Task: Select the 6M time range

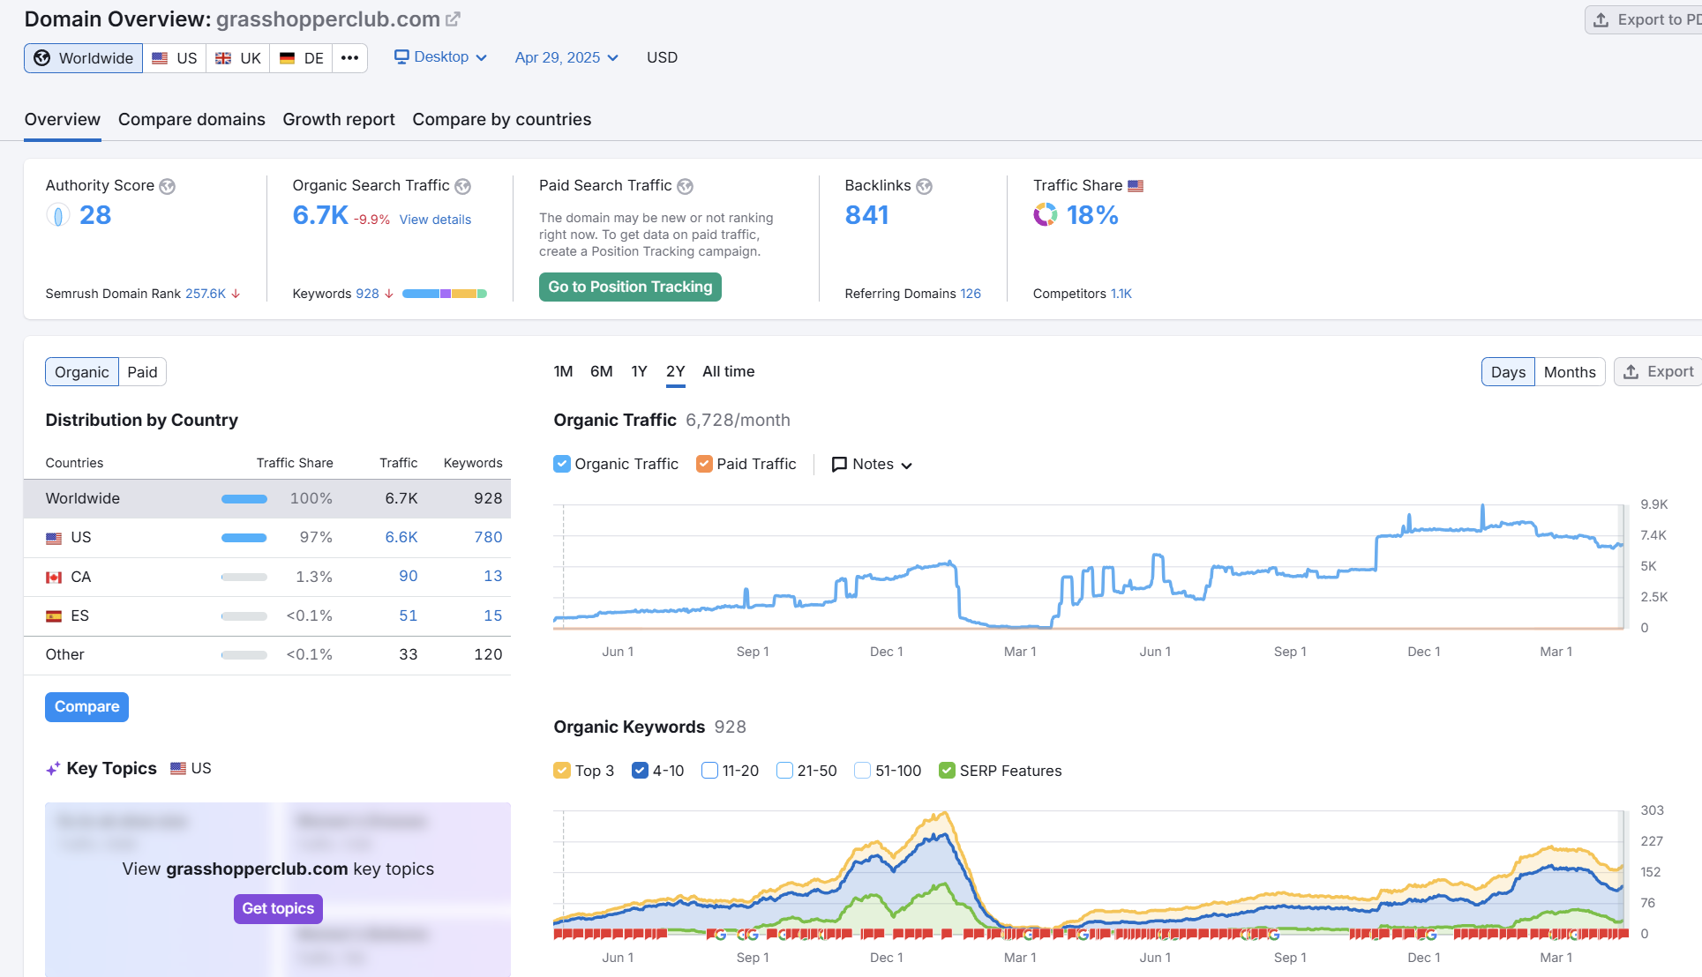Action: [602, 371]
